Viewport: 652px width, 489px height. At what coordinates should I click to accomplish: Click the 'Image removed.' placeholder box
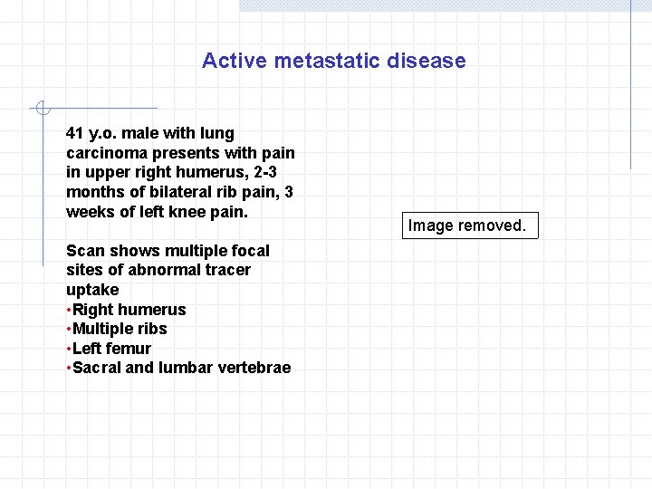470,225
